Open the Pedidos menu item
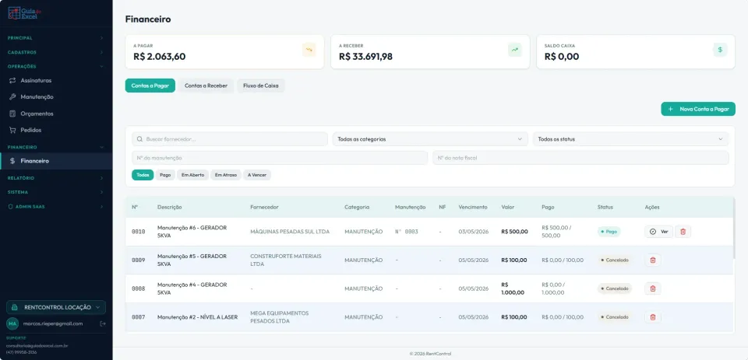The image size is (748, 360). [56, 130]
